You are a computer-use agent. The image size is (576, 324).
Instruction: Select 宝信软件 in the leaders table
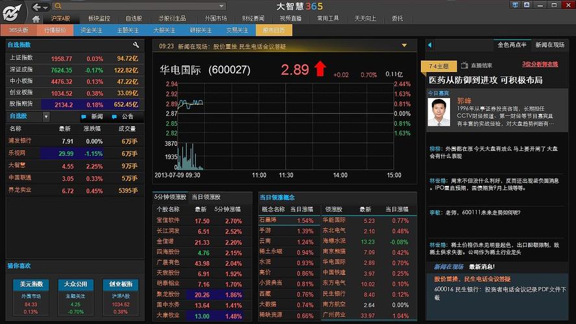coord(202,220)
